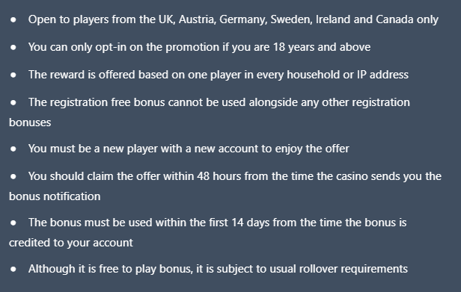
Task: Click the bullet before "Although it is free"
Action: (x=13, y=269)
